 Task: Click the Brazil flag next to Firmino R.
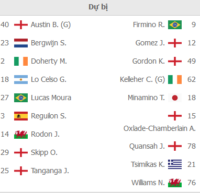pos(175,25)
